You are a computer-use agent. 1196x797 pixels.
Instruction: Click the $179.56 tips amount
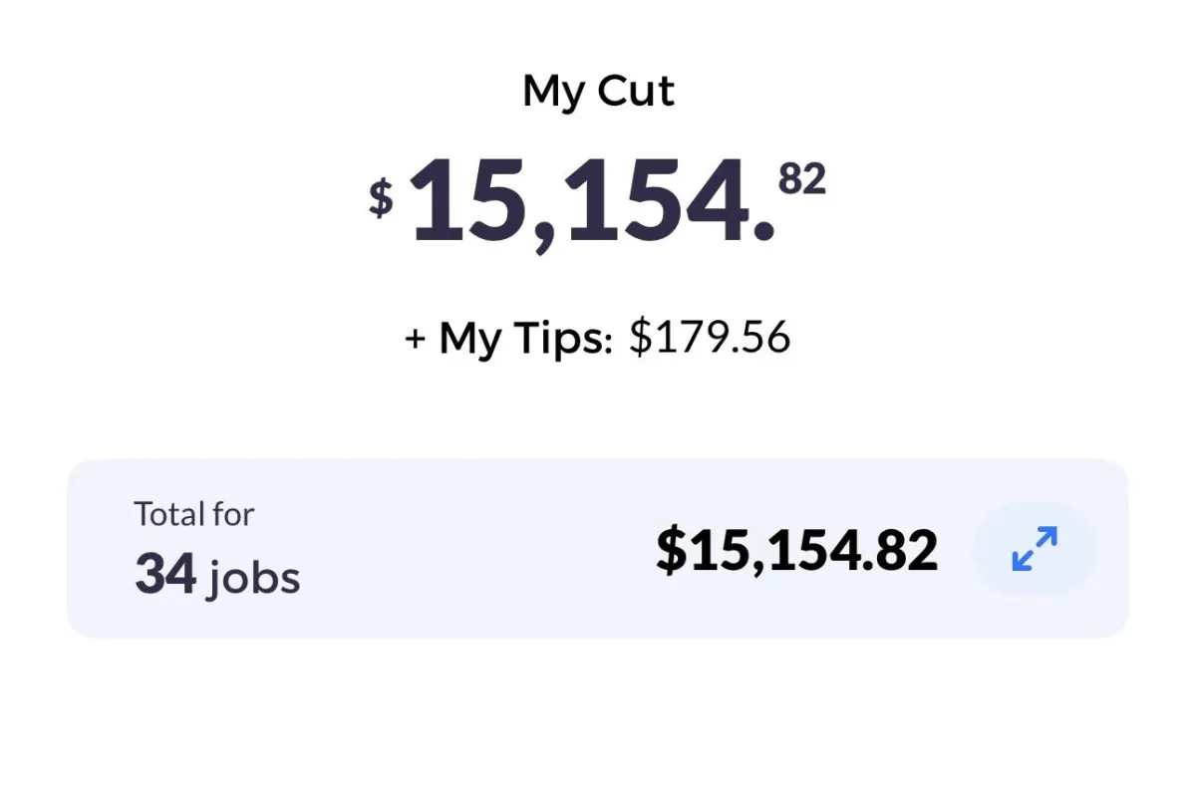click(x=710, y=338)
